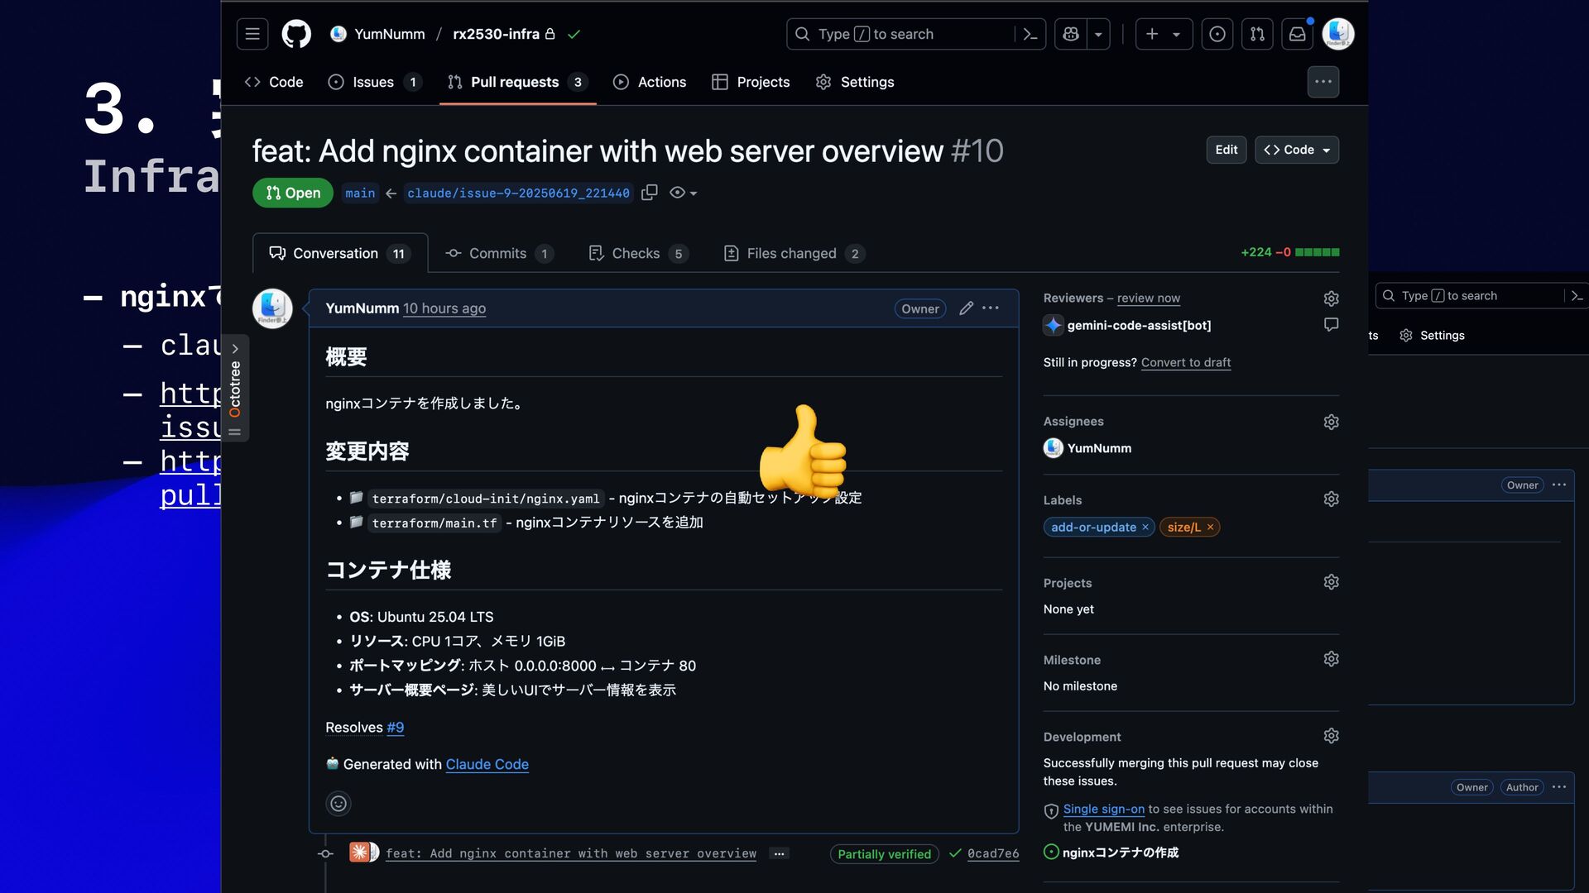Open the repository Settings tab
This screenshot has width=1589, height=893.
click(855, 82)
